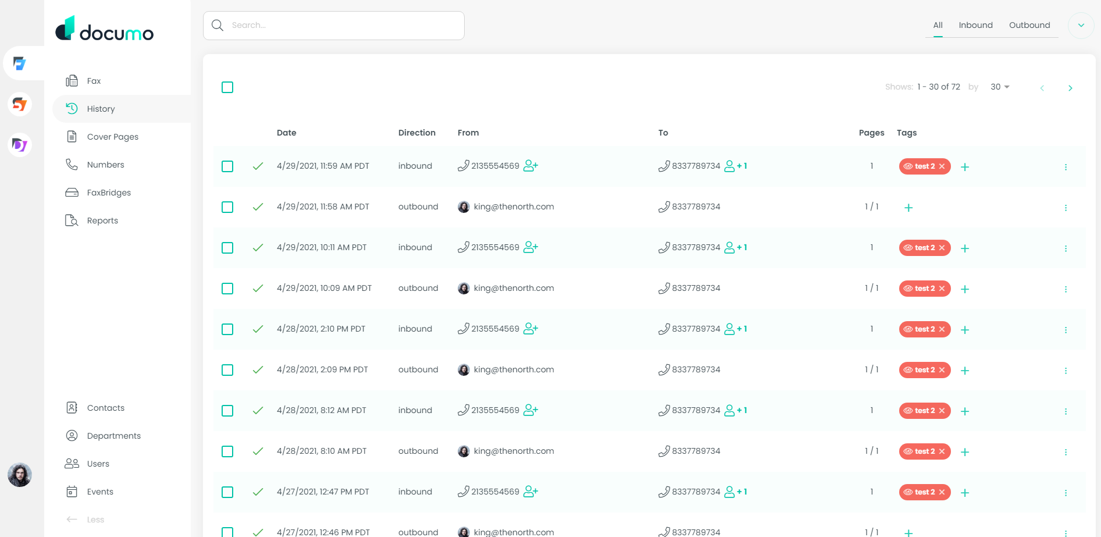Screen dimensions: 1101x537
Task: Add a tag to 11:58 AM outbound fax
Action: (908, 208)
